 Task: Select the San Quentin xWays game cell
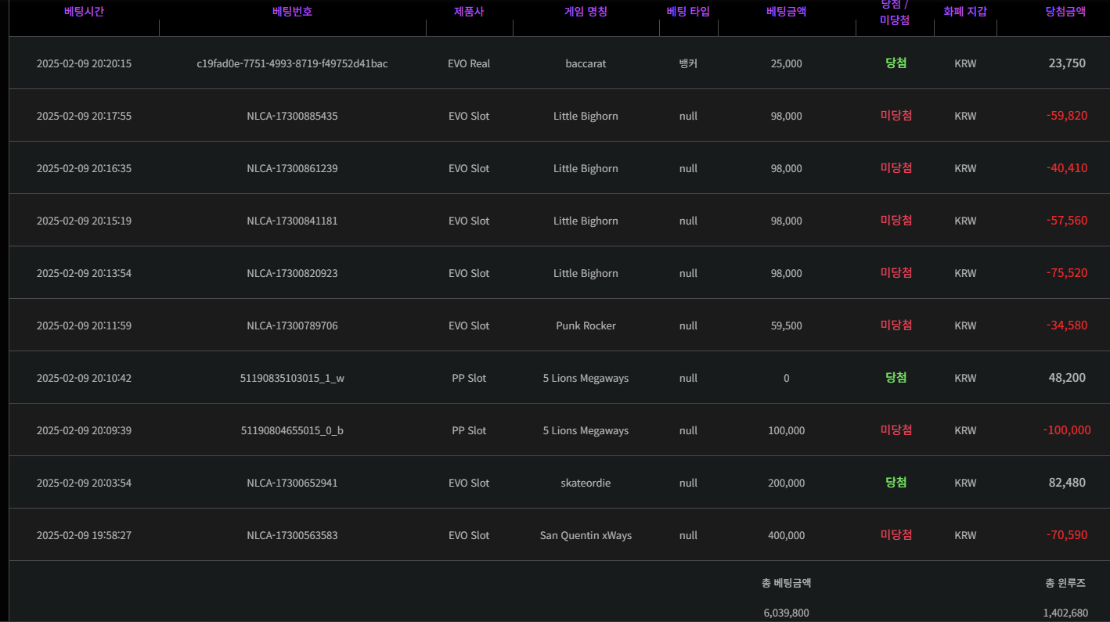[586, 535]
